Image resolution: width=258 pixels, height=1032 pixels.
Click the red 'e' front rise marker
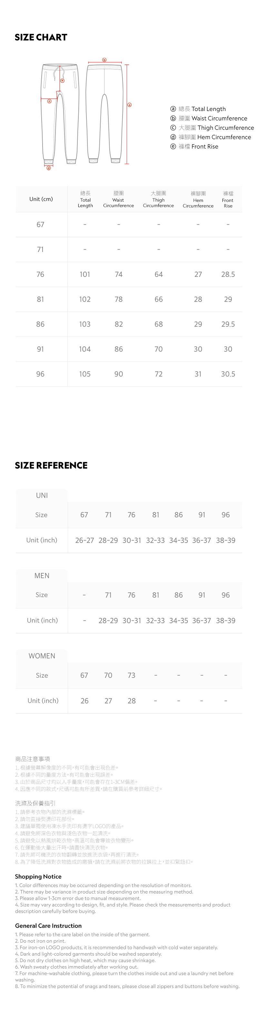tap(62, 81)
